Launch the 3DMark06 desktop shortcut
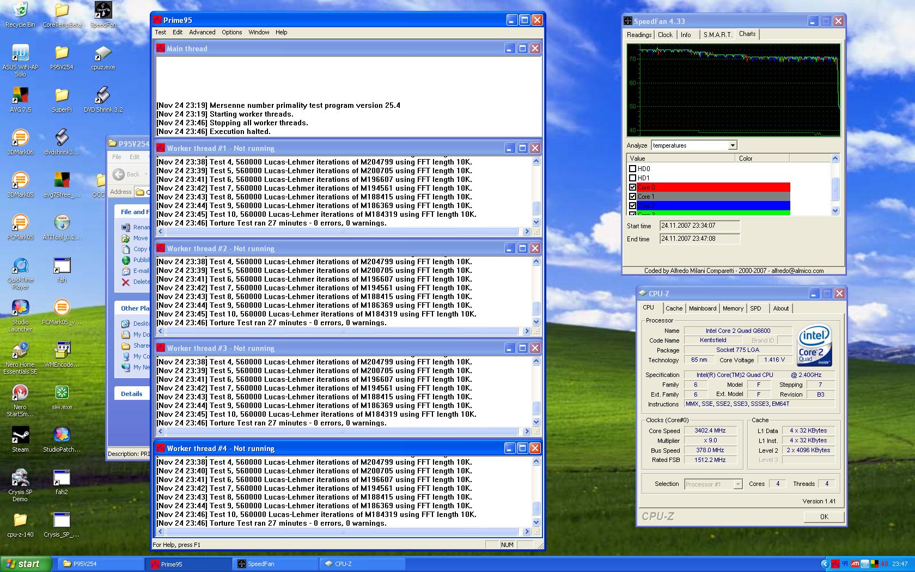The image size is (915, 572). [20, 142]
